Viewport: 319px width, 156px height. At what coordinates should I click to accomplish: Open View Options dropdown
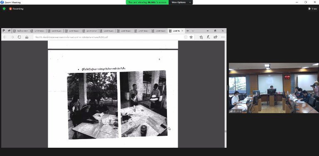[x=180, y=2]
